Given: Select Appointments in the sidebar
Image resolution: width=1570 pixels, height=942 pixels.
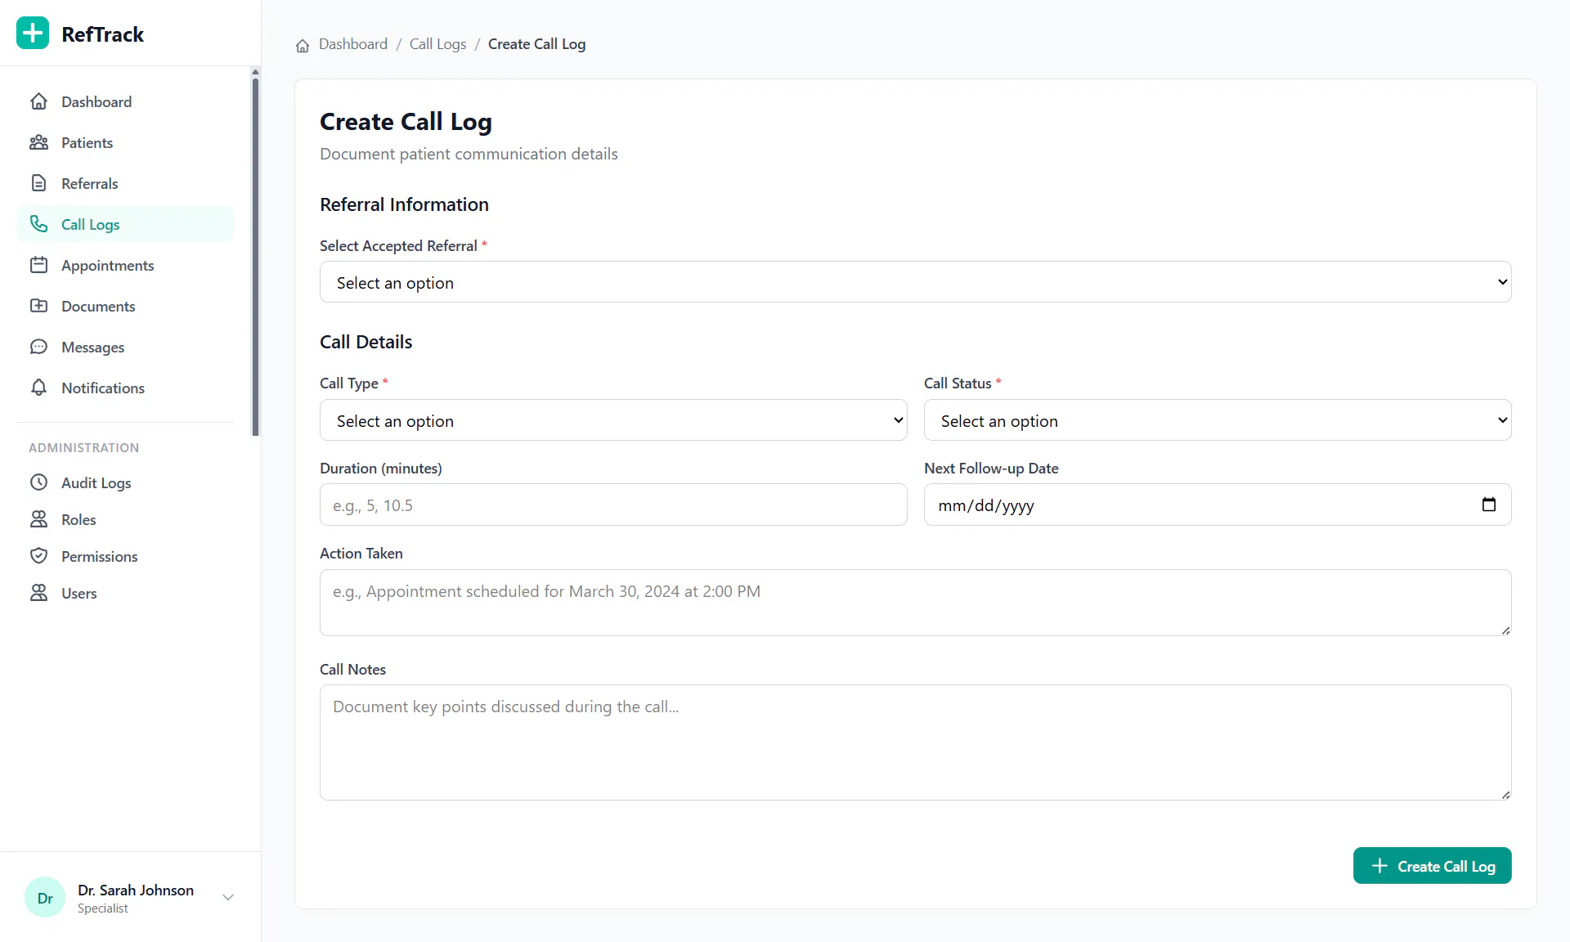Looking at the screenshot, I should 125,265.
